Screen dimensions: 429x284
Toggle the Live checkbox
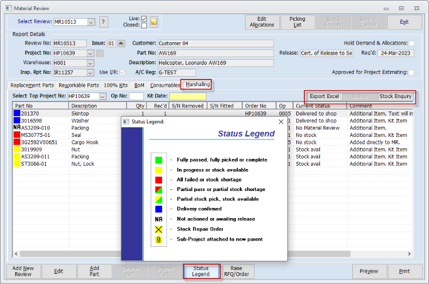pos(144,19)
